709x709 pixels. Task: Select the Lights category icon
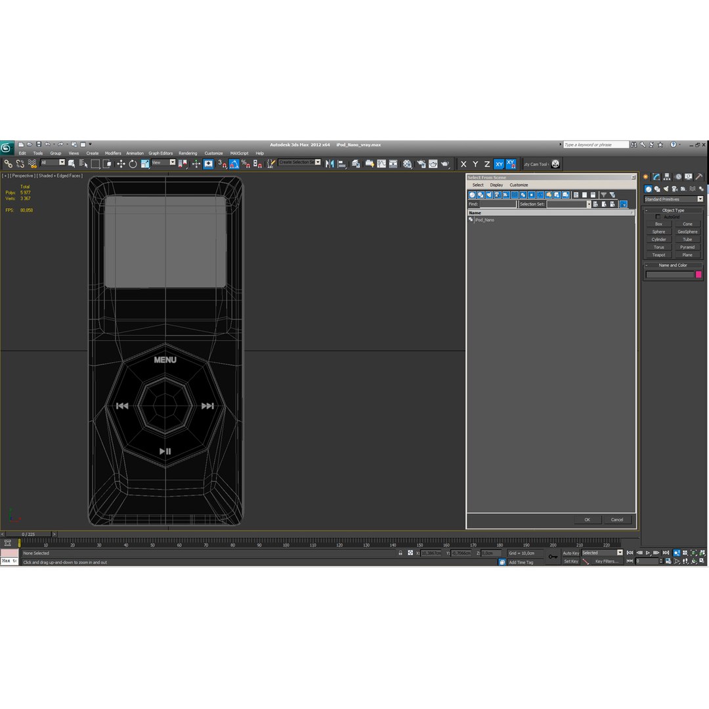pos(666,189)
